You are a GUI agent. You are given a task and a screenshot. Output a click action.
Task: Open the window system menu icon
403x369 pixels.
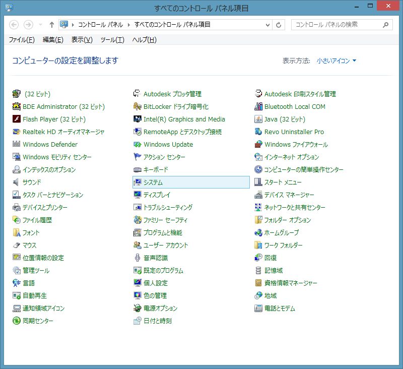click(9, 8)
